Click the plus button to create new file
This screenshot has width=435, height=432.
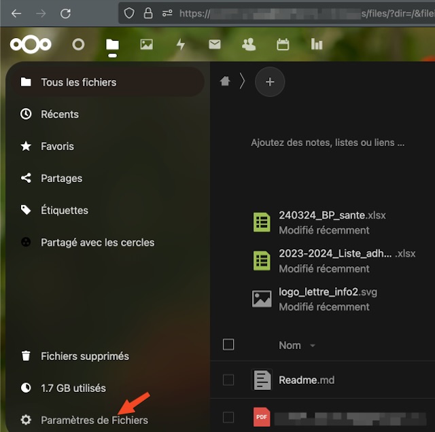click(x=270, y=82)
